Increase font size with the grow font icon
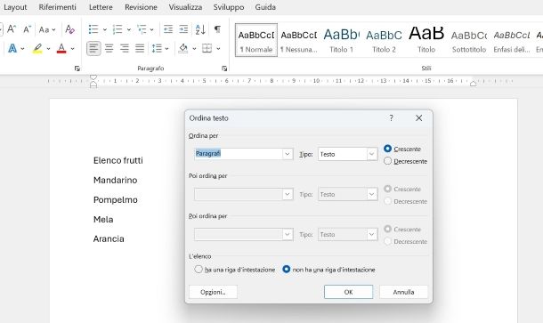543x323 pixels. coord(12,29)
